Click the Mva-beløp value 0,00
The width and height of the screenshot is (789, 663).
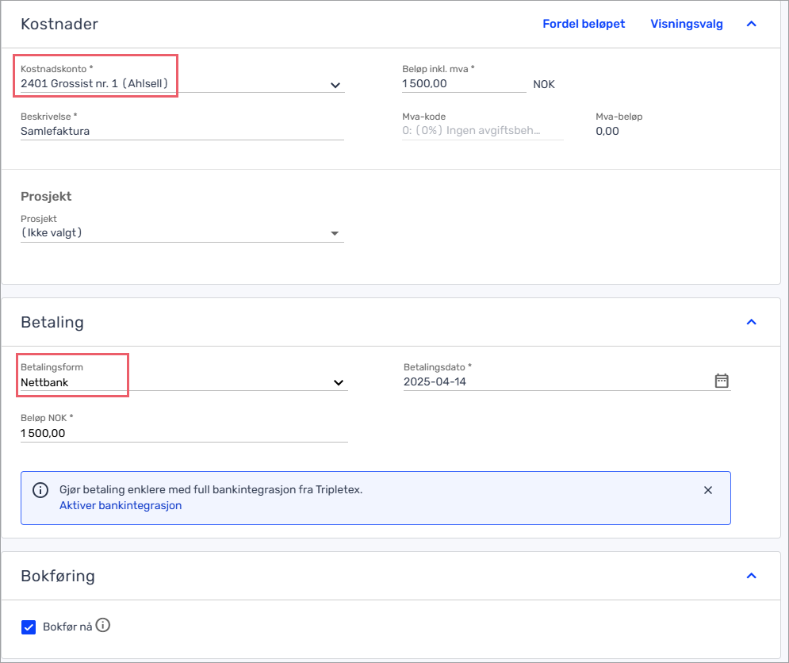pos(607,132)
